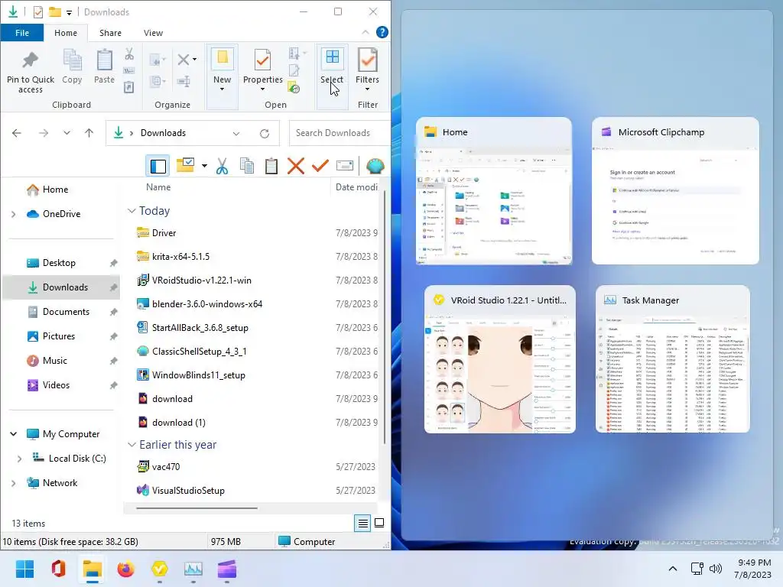Click the ribbon Cut scissors icon
Screen dimensions: 783x587
click(128, 54)
